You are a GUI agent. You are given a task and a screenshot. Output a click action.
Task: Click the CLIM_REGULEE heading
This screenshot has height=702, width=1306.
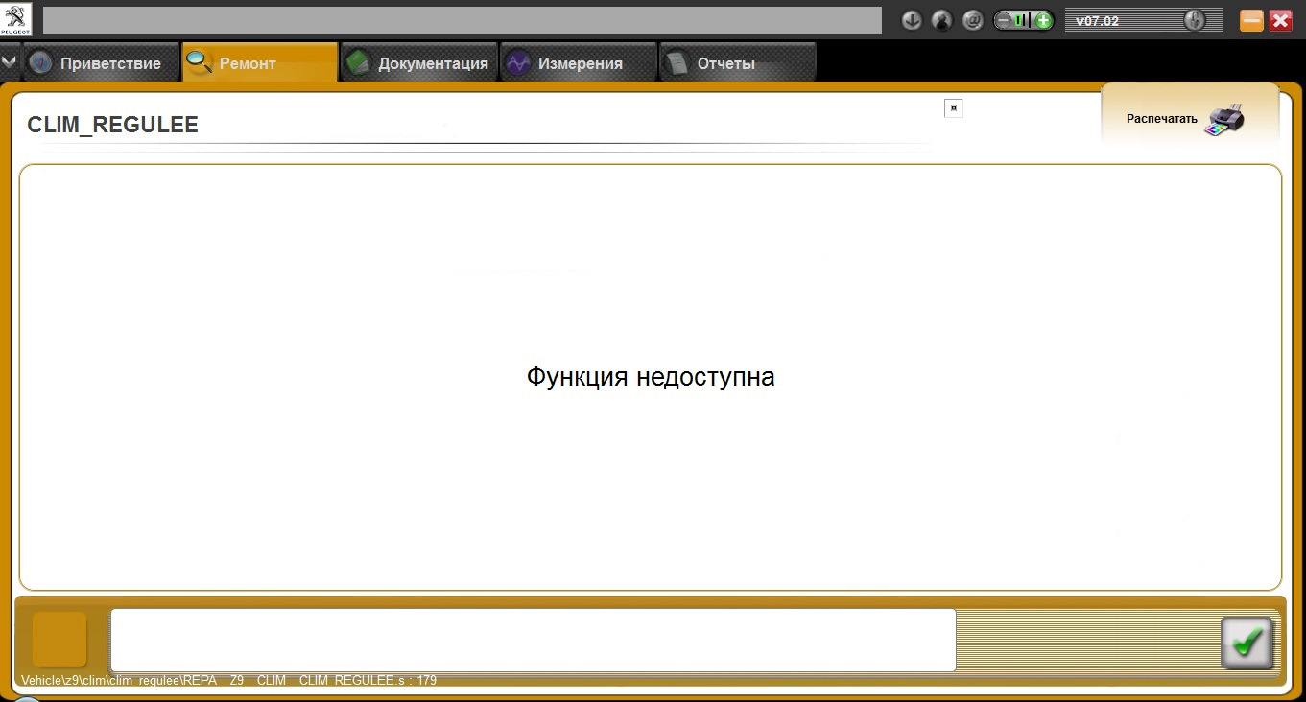tap(112, 125)
